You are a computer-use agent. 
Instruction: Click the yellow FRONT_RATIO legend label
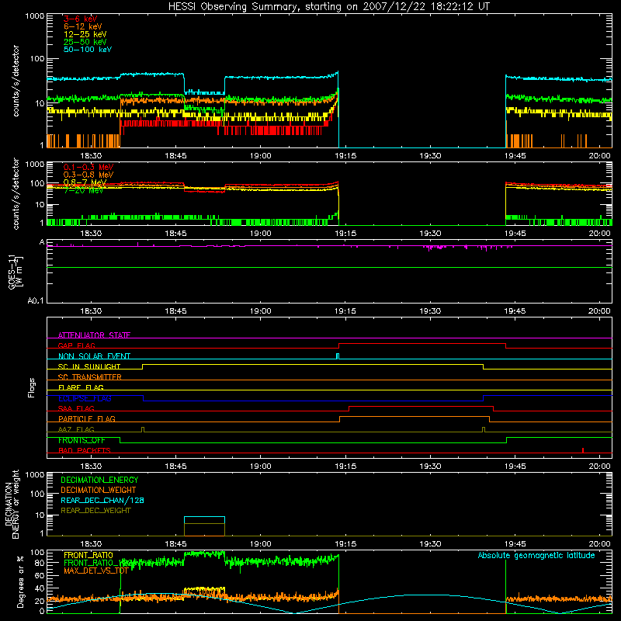(x=88, y=555)
